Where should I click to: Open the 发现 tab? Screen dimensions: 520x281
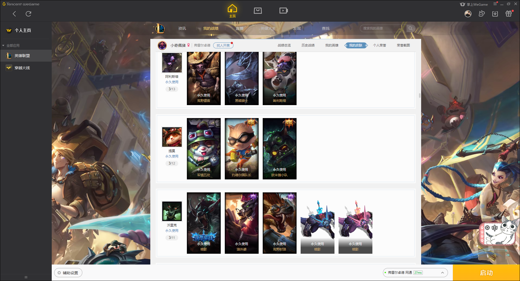coord(297,28)
